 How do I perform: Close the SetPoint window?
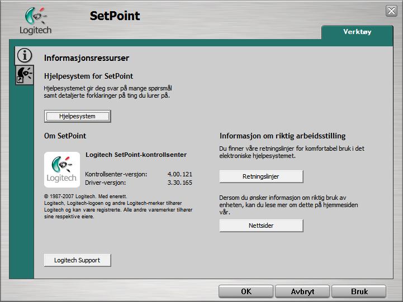[x=391, y=11]
